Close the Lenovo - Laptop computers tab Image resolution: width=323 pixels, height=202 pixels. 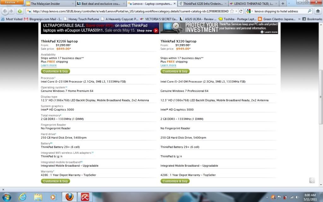coord(174,4)
